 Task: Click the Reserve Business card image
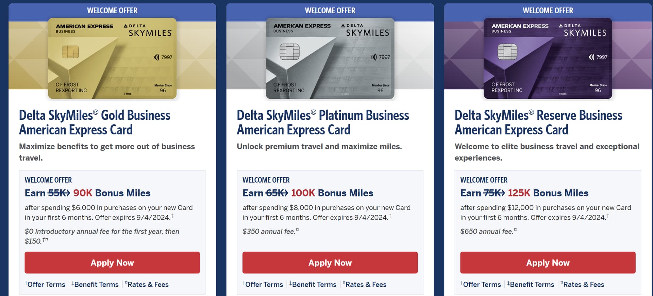pos(548,58)
